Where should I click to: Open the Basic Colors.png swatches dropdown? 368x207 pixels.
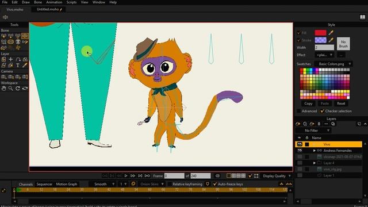pyautogui.click(x=333, y=64)
